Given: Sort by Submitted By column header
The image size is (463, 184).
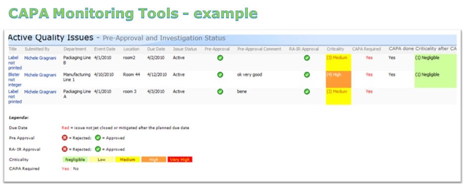Looking at the screenshot, I should [x=37, y=49].
